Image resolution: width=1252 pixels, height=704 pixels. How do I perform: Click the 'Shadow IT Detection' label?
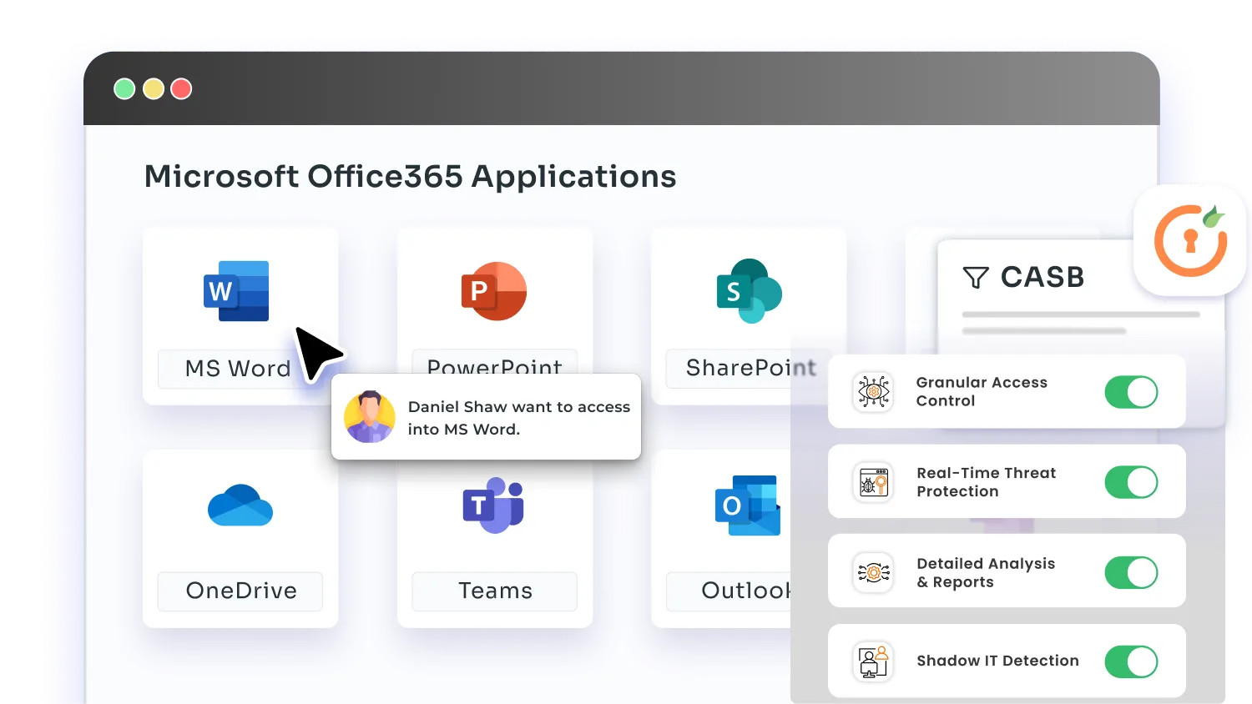pos(997,661)
